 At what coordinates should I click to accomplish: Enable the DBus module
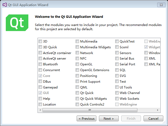click(x=40, y=82)
